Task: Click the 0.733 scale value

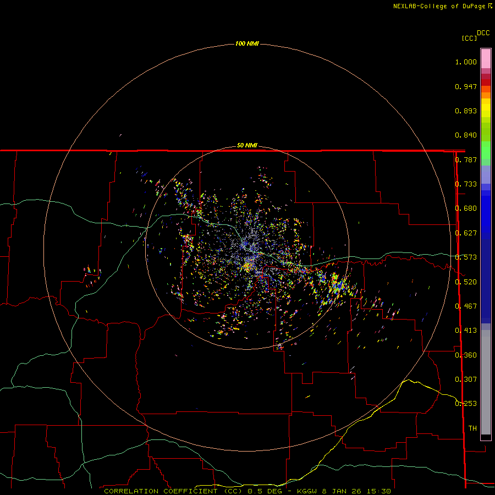Action: click(466, 184)
